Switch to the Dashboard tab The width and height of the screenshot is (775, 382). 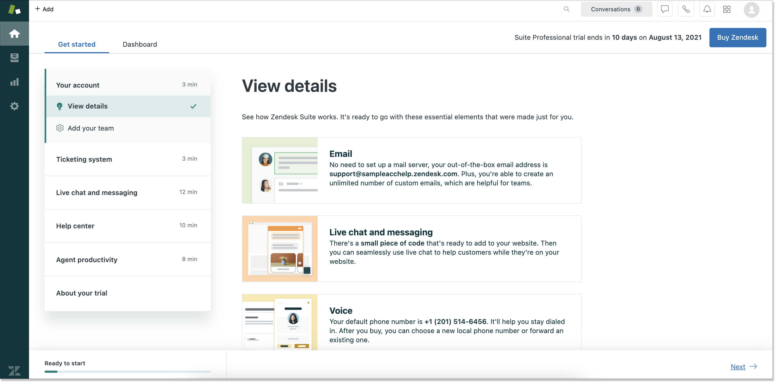coord(139,44)
